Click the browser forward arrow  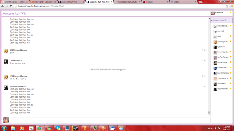tap(7, 6)
